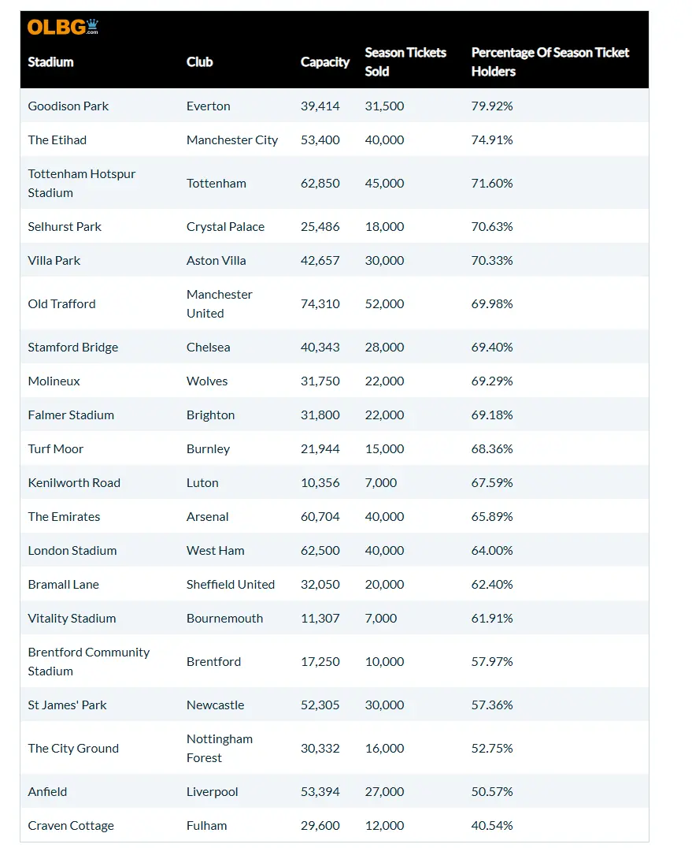Click the Manchester City club cell
Screen dimensions: 692x859
[232, 140]
